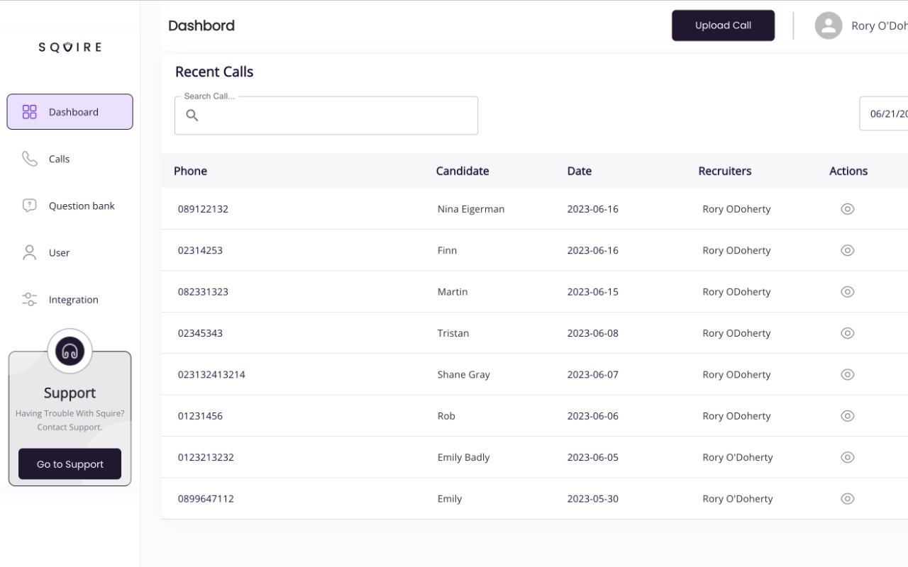
Task: Open Rory O'Doherty account menu
Action: click(878, 26)
